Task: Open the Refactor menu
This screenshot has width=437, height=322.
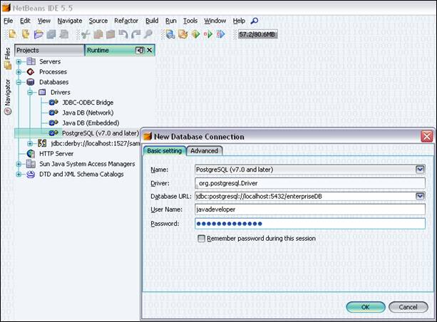Action: click(x=126, y=21)
